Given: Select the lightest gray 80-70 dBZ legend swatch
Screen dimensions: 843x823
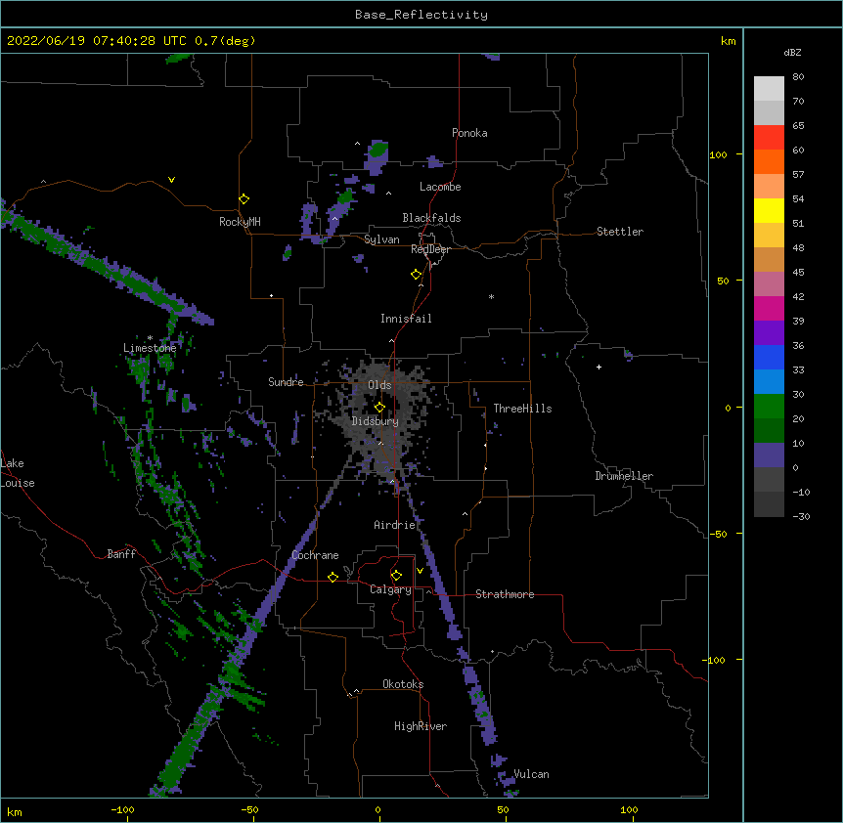Looking at the screenshot, I should click(769, 89).
